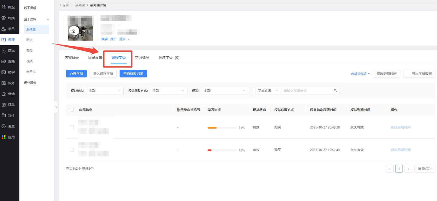Check the first student row checkbox

[x=72, y=127]
